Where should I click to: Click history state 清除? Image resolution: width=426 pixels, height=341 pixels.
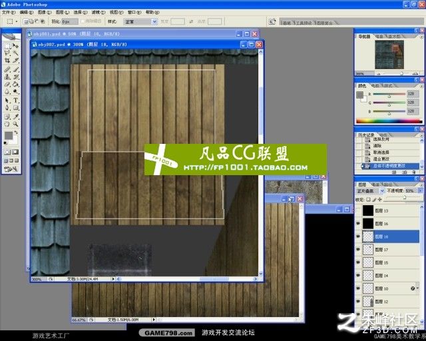[x=377, y=146]
